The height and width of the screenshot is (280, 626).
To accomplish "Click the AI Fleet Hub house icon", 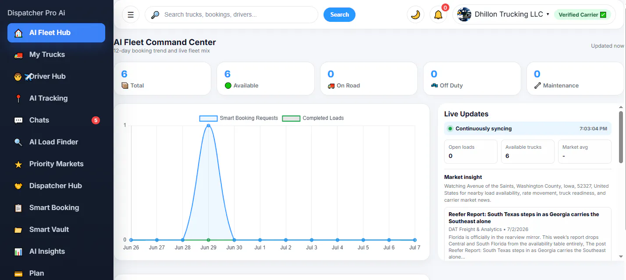I will 18,33.
